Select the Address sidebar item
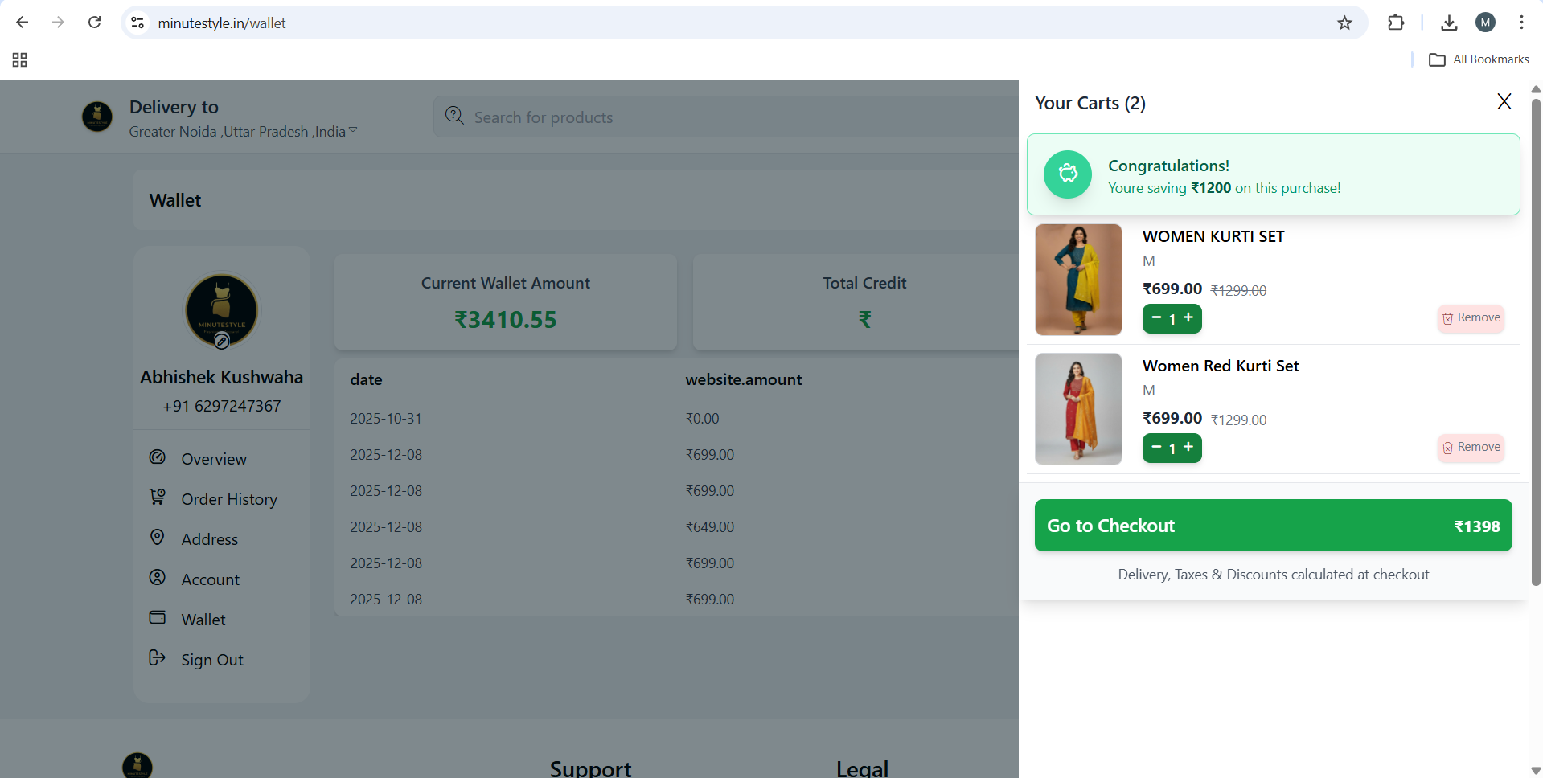The width and height of the screenshot is (1543, 778). (209, 539)
